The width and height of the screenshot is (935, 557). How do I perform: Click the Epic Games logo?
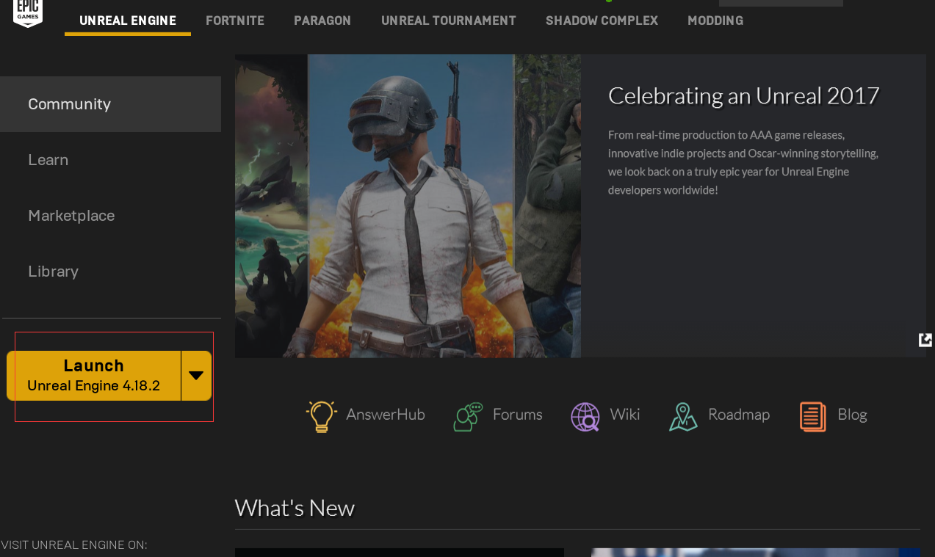(x=28, y=12)
